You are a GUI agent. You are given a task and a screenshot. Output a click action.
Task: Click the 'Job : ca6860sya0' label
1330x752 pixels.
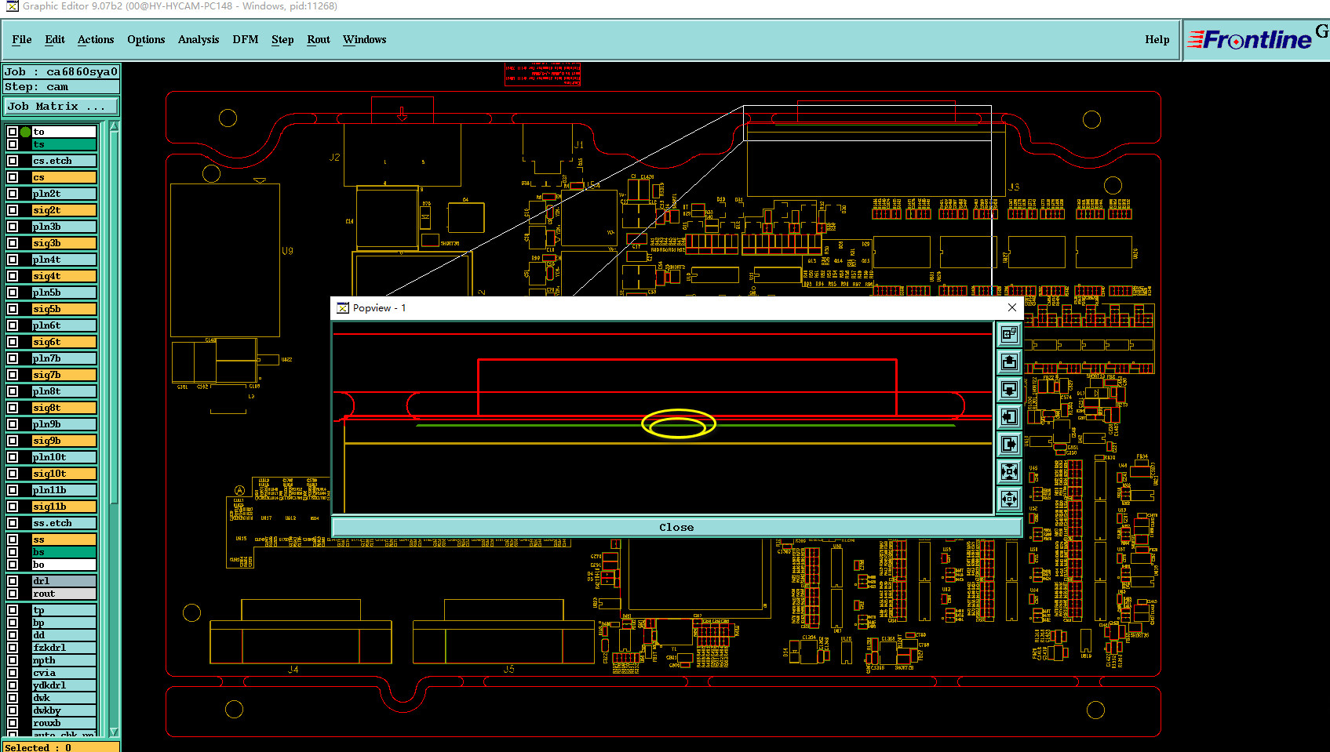point(62,71)
